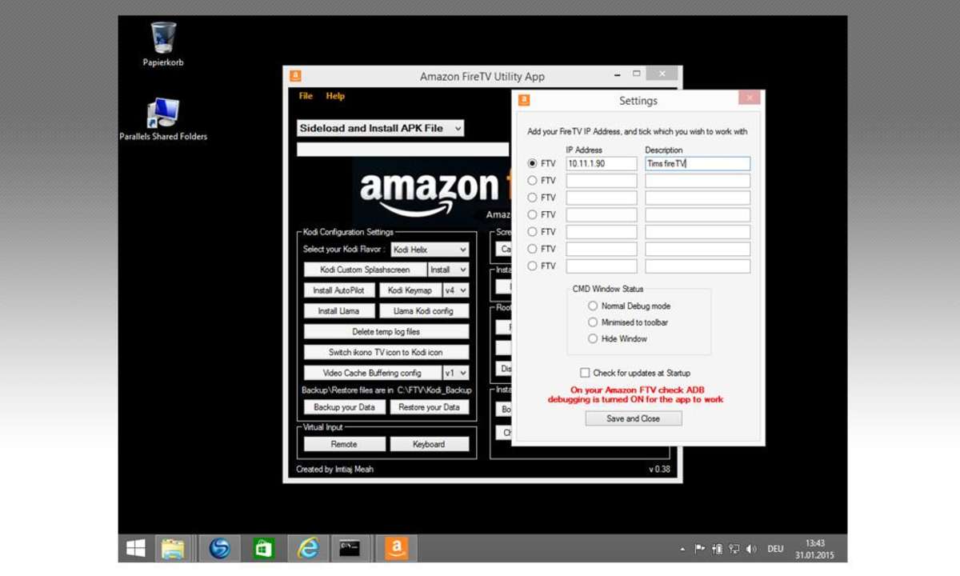
Task: Open the Kodi Helix flavor dropdown
Action: [x=430, y=250]
